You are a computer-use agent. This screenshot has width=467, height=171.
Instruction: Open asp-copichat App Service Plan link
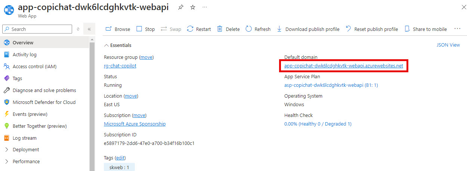[x=331, y=85]
